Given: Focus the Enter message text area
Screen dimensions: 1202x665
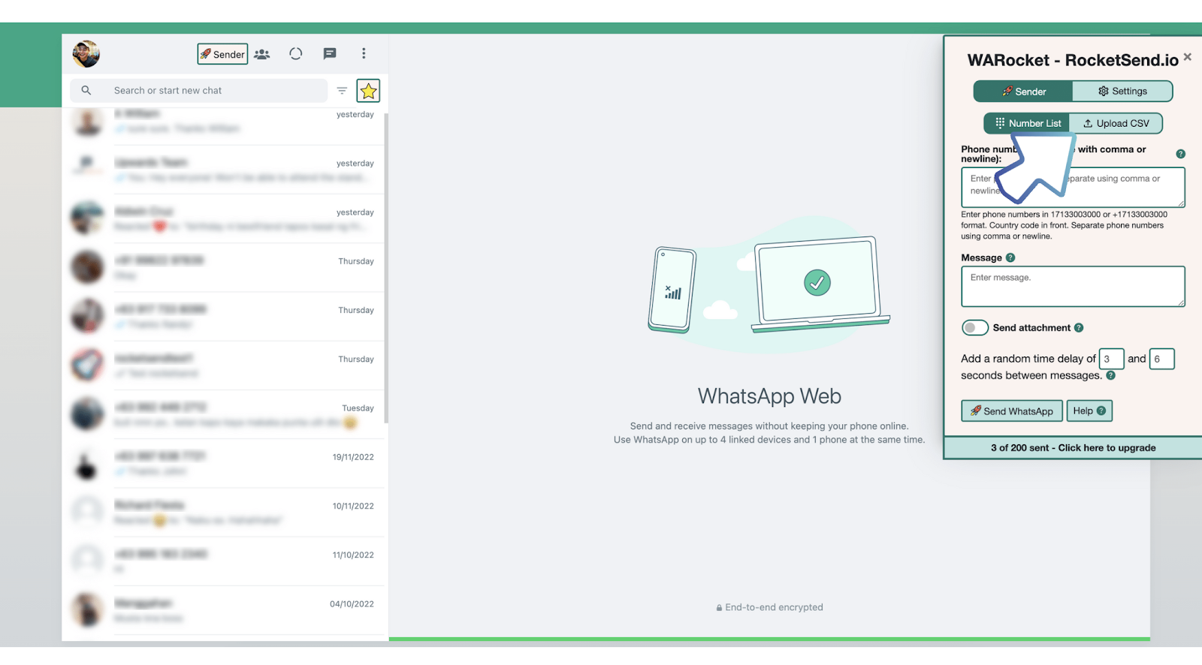Looking at the screenshot, I should (x=1073, y=286).
